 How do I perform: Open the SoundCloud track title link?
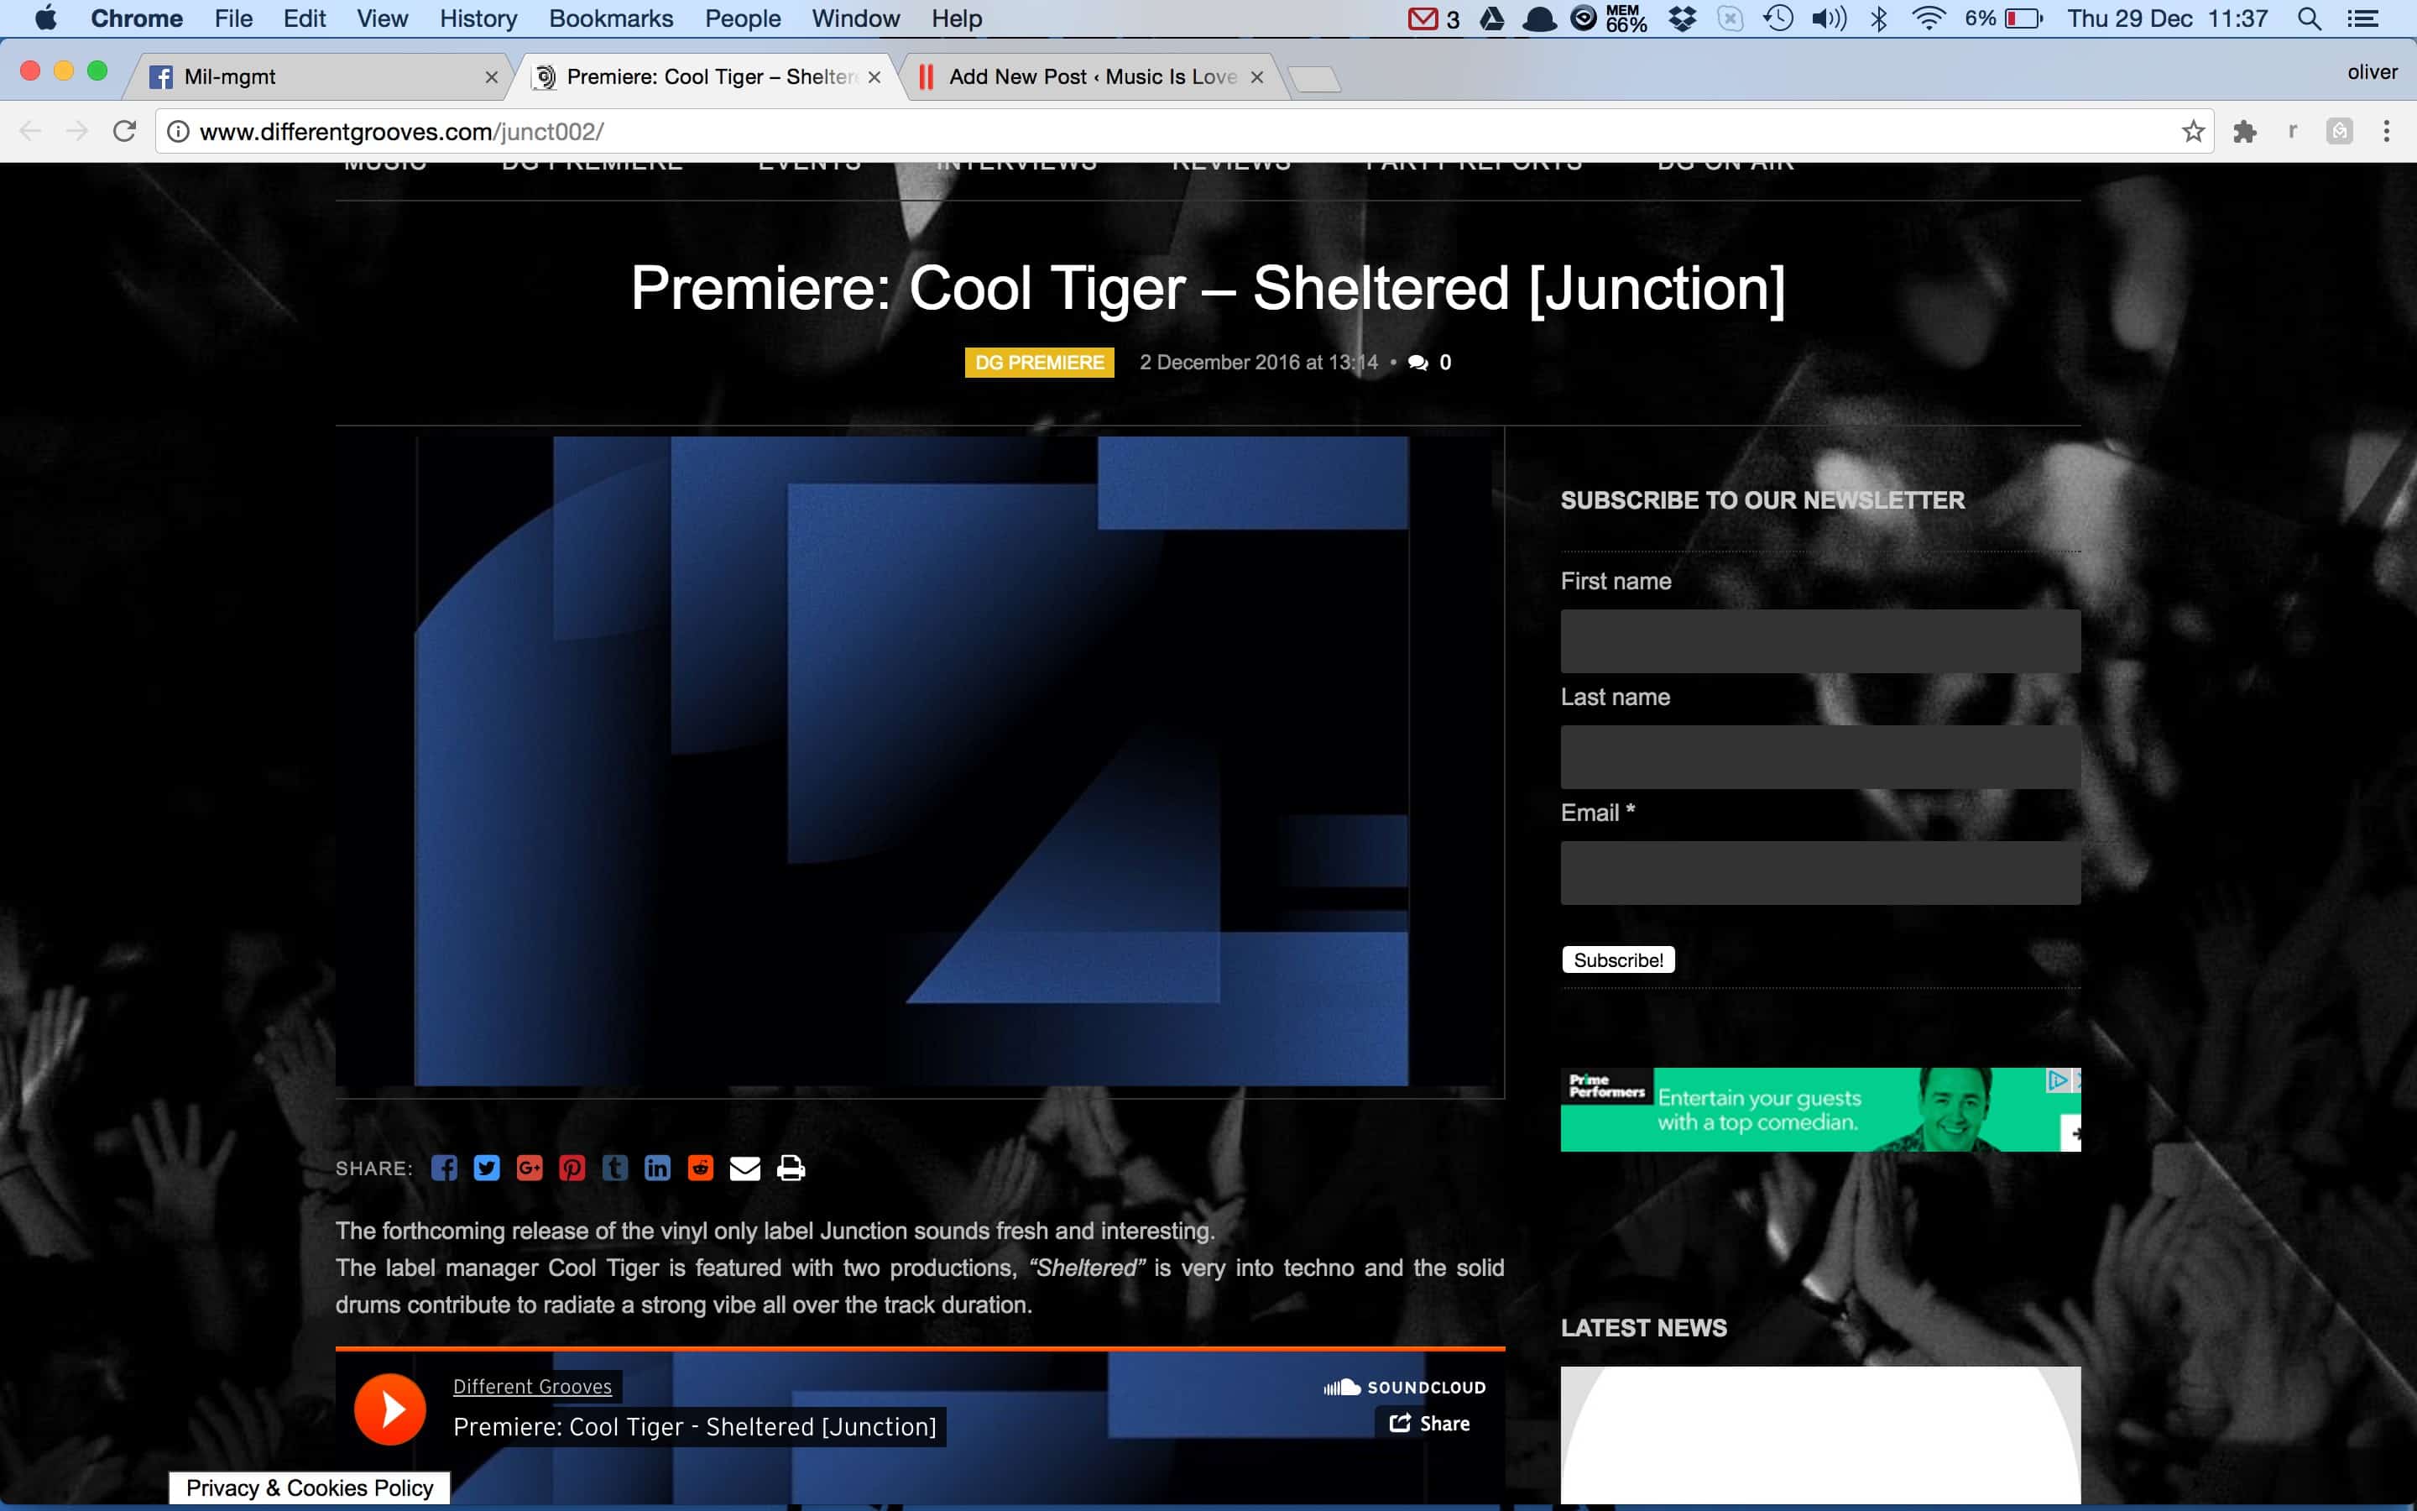point(695,1427)
